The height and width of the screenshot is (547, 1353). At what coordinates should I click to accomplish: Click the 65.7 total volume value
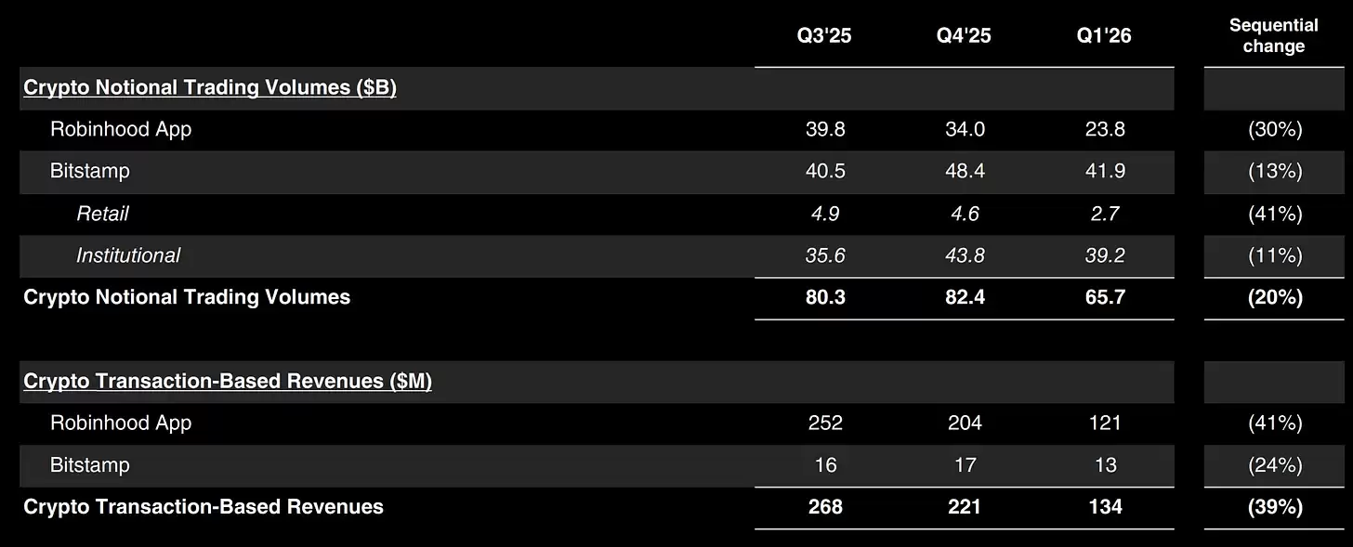point(1105,297)
